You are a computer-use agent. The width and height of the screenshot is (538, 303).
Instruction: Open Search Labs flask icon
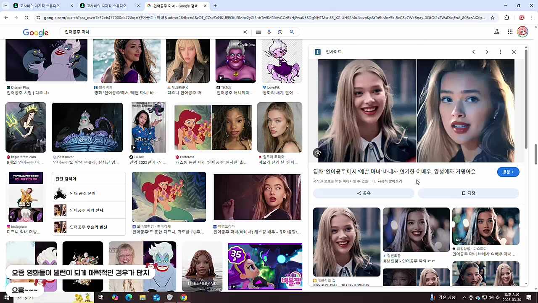pyautogui.click(x=496, y=32)
